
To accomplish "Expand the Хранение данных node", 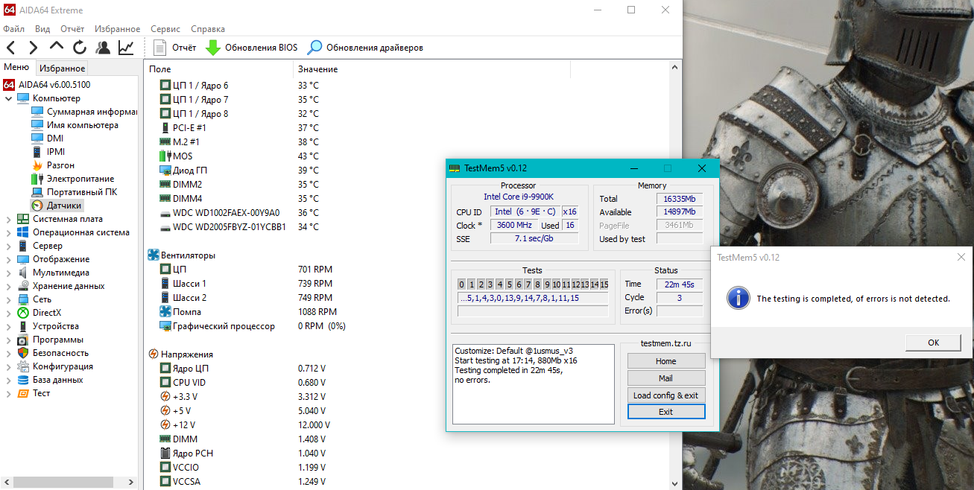I will 8,286.
